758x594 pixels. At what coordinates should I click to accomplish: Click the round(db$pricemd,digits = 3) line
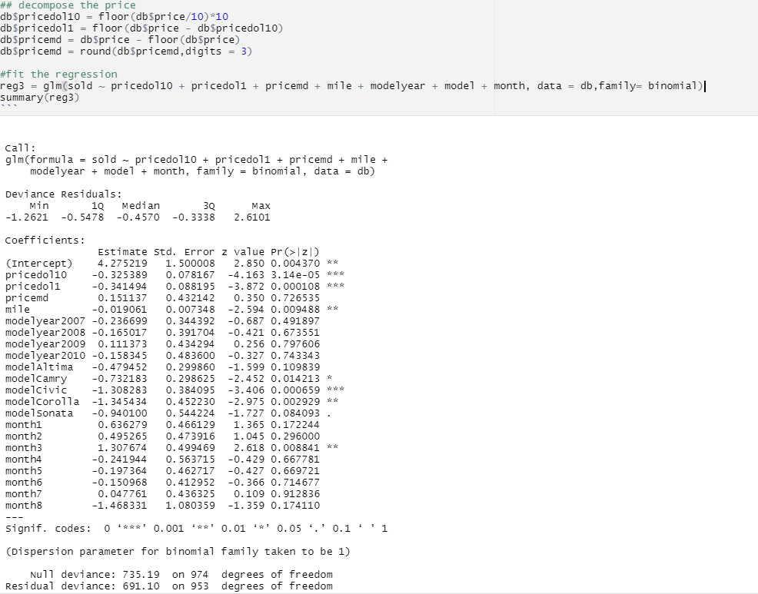(126, 51)
